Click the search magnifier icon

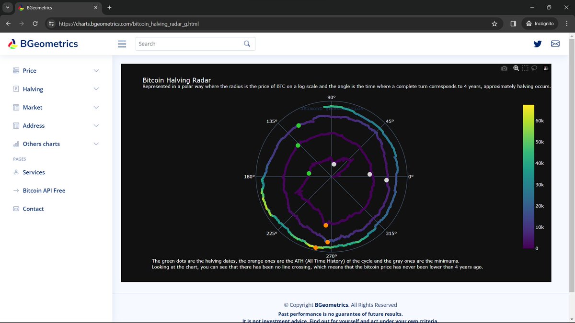pyautogui.click(x=247, y=44)
